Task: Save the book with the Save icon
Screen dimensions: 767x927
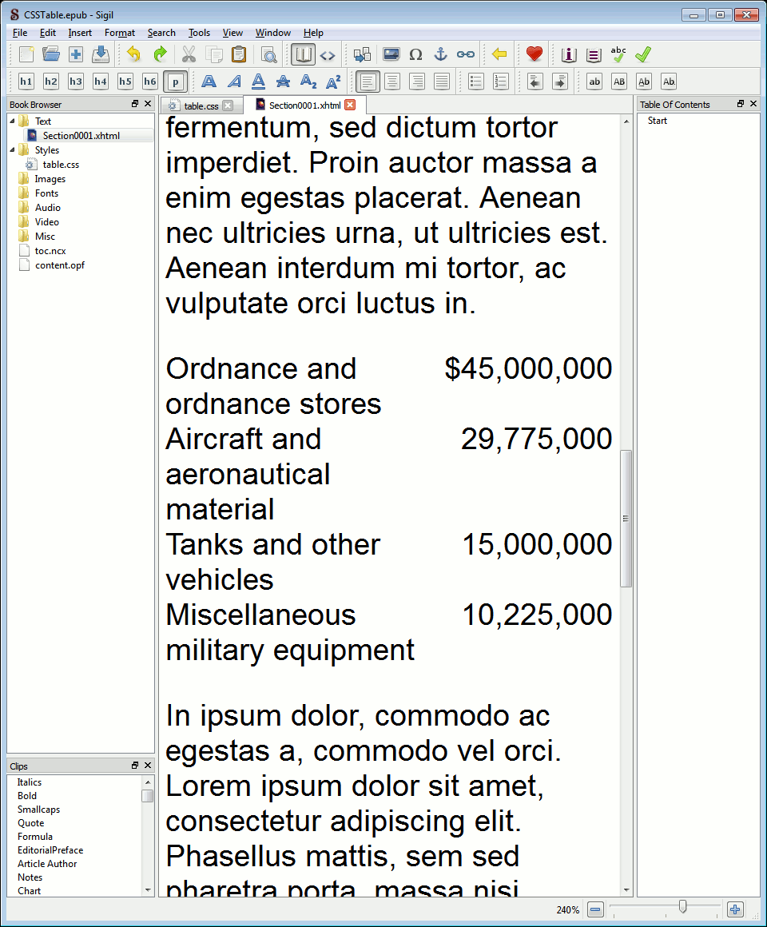Action: [101, 54]
